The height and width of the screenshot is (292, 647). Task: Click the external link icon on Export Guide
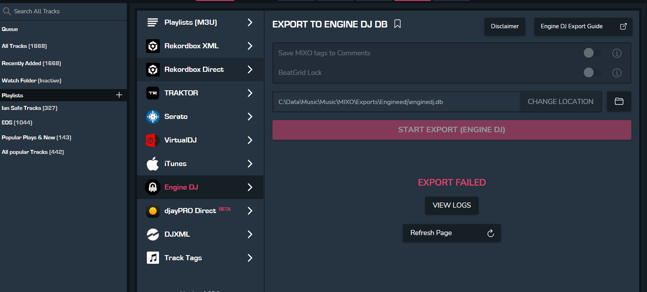coord(623,26)
